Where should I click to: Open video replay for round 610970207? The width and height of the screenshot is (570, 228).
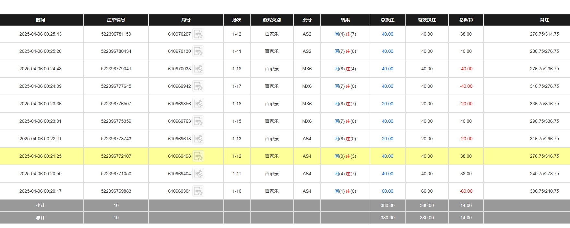(x=198, y=34)
